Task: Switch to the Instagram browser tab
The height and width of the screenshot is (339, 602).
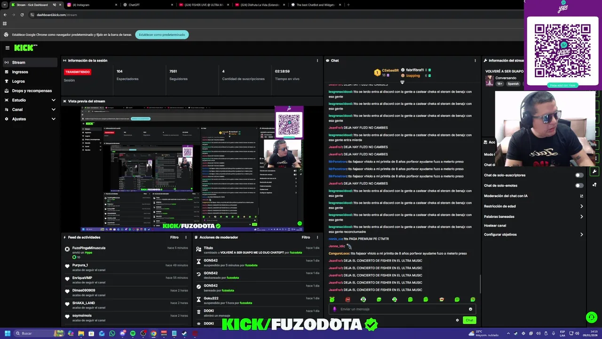Action: 91,5
